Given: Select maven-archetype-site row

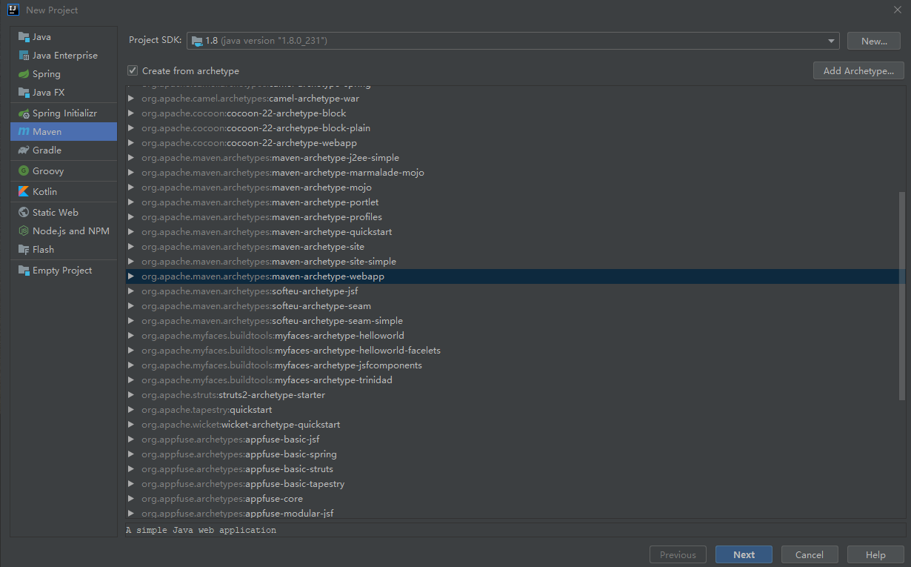Looking at the screenshot, I should coord(515,247).
